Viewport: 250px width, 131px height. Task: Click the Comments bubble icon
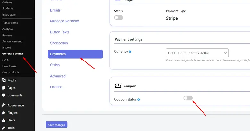click(x=4, y=95)
